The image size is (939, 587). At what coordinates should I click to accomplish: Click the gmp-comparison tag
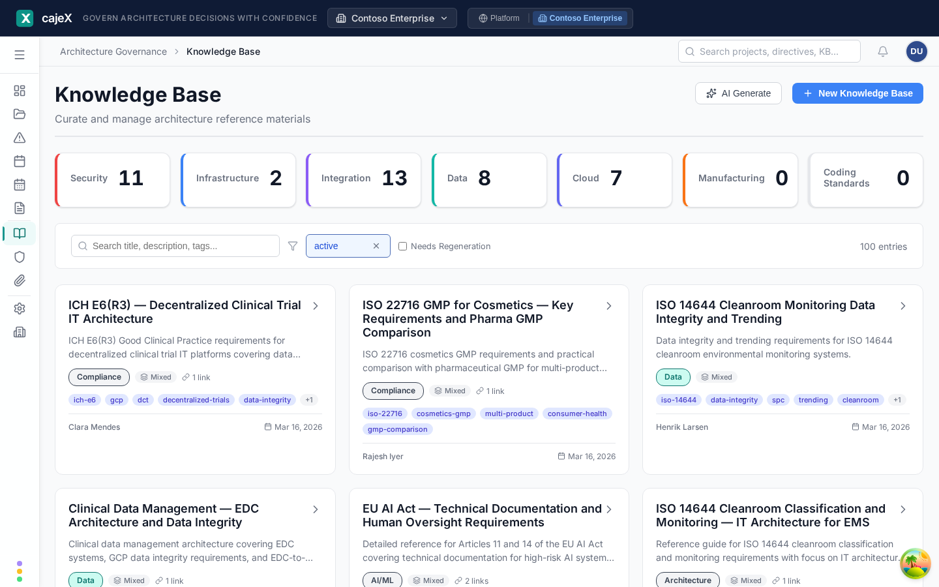tap(398, 429)
